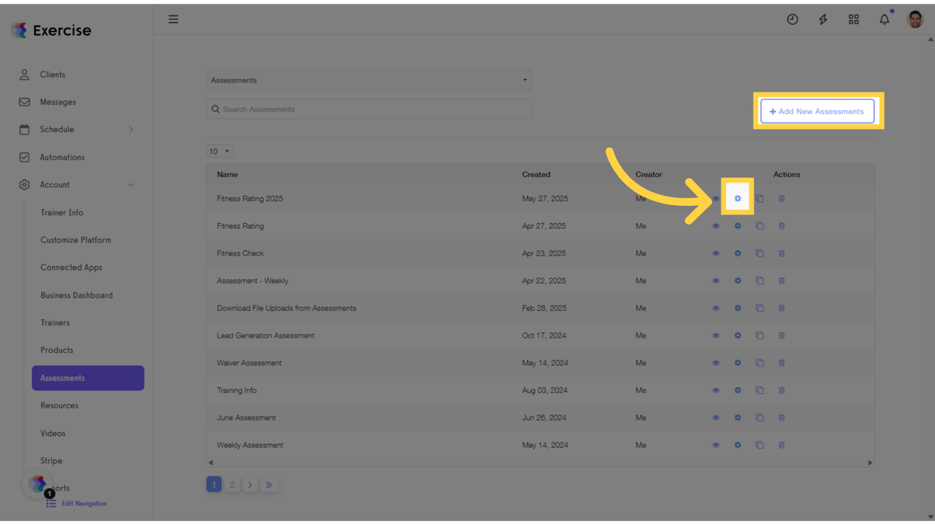View the Fitness Rating 2025 assessment

tap(716, 198)
